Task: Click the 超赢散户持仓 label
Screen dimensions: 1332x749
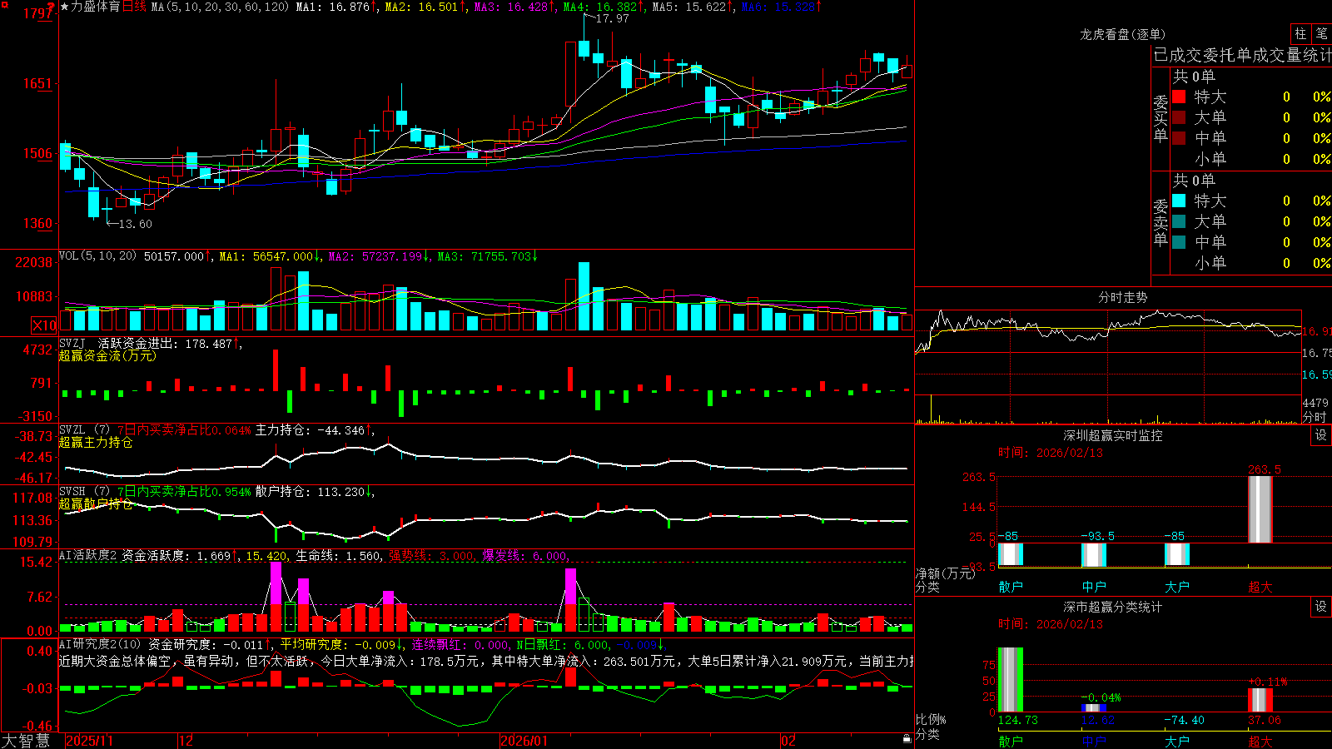Action: point(96,504)
